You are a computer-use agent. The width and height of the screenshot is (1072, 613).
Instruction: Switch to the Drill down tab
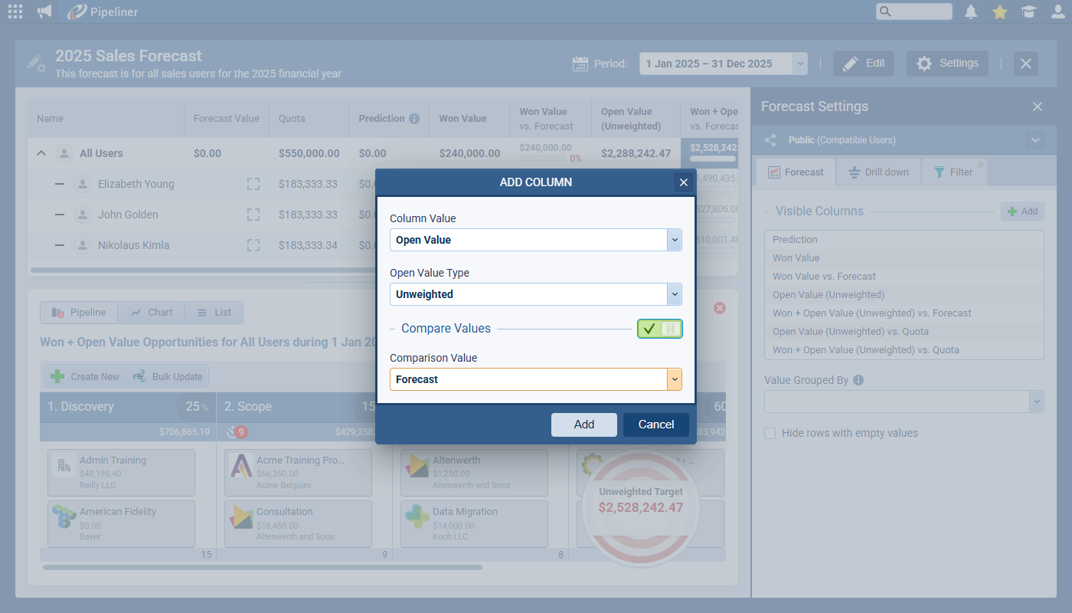(878, 172)
